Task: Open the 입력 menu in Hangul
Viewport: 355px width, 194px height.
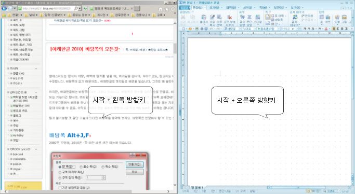Action: click(231, 7)
